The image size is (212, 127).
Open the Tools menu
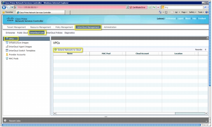pos(201,12)
